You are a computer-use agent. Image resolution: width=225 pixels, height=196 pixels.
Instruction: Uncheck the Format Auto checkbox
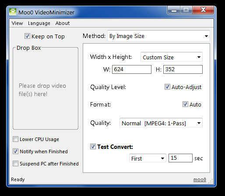click(185, 104)
